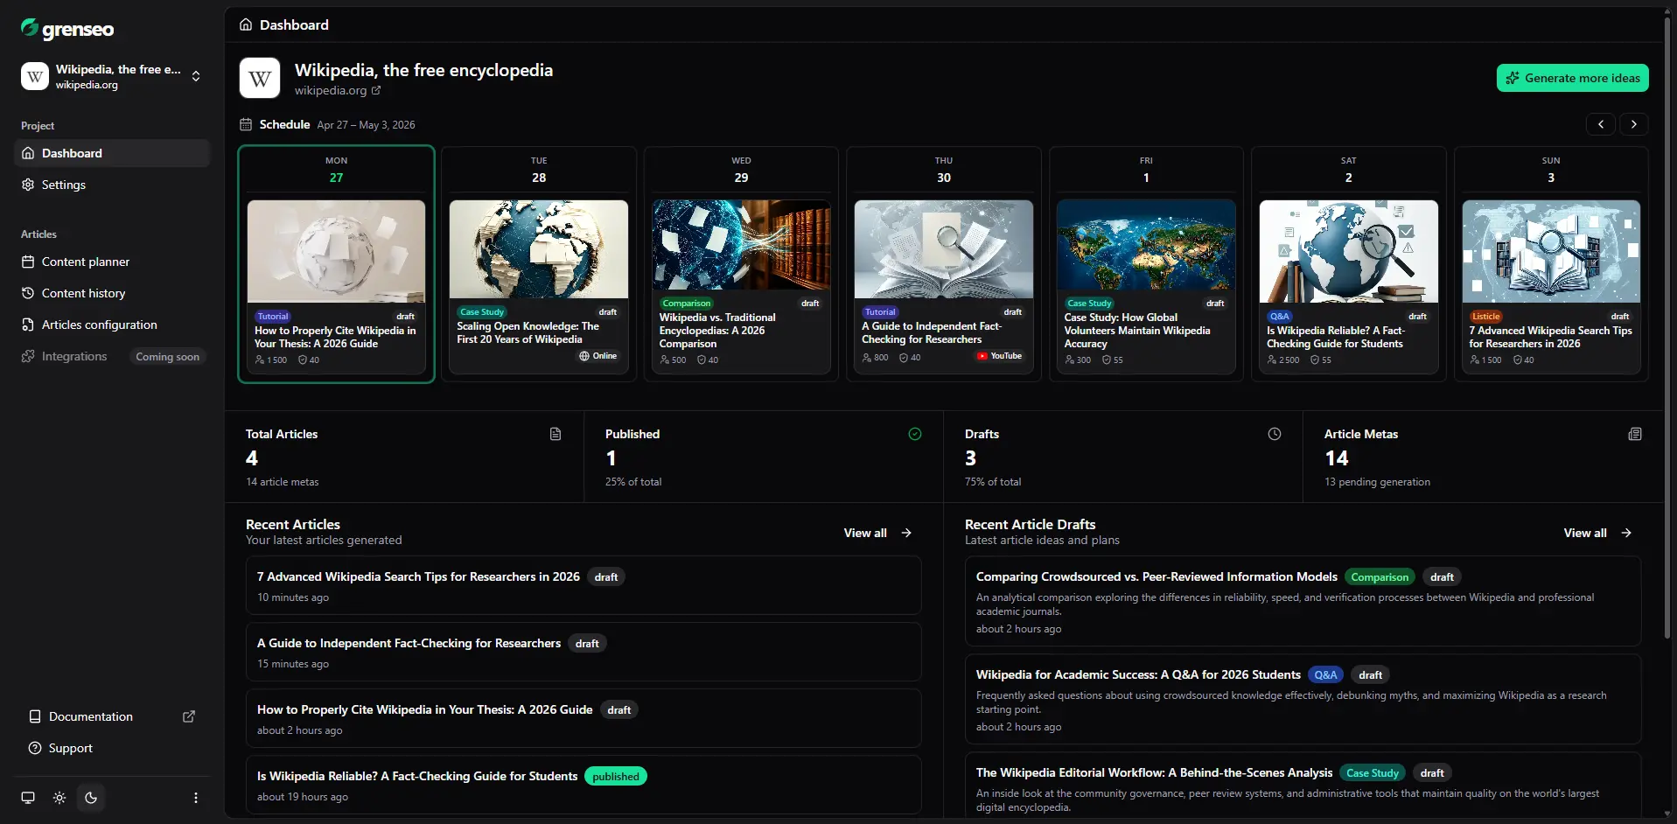Click the Support lifebuoy icon
1677x824 pixels.
[x=35, y=748]
